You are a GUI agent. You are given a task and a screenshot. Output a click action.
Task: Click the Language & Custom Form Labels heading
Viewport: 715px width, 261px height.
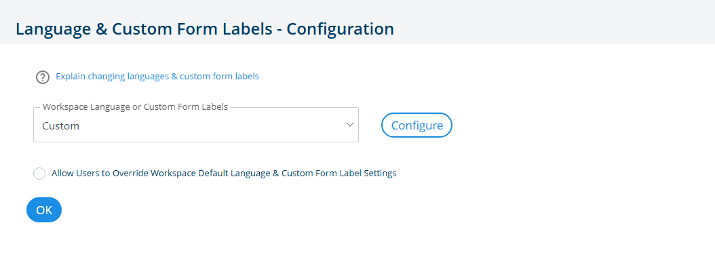(x=205, y=28)
